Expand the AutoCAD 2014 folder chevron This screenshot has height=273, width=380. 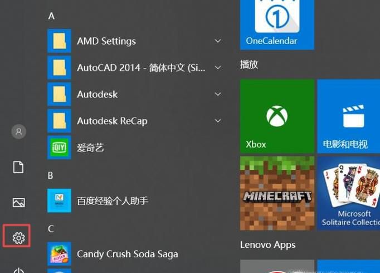218,68
